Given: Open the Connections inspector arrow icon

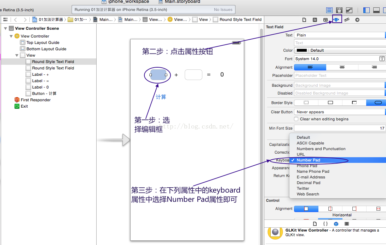Looking at the screenshot, I should [357, 20].
